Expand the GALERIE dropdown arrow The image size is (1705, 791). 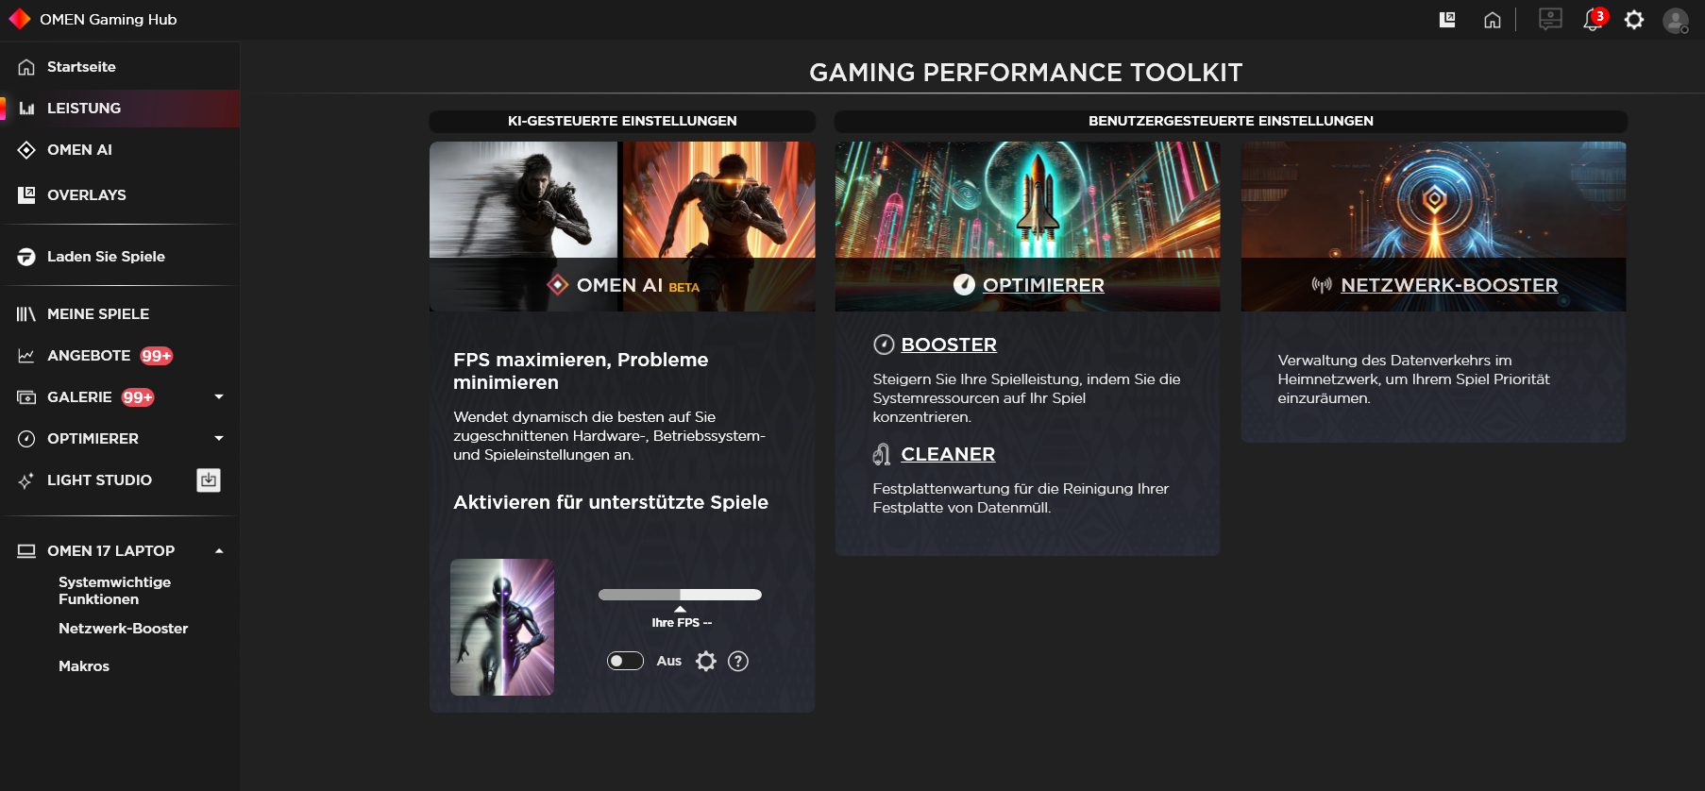click(x=219, y=397)
